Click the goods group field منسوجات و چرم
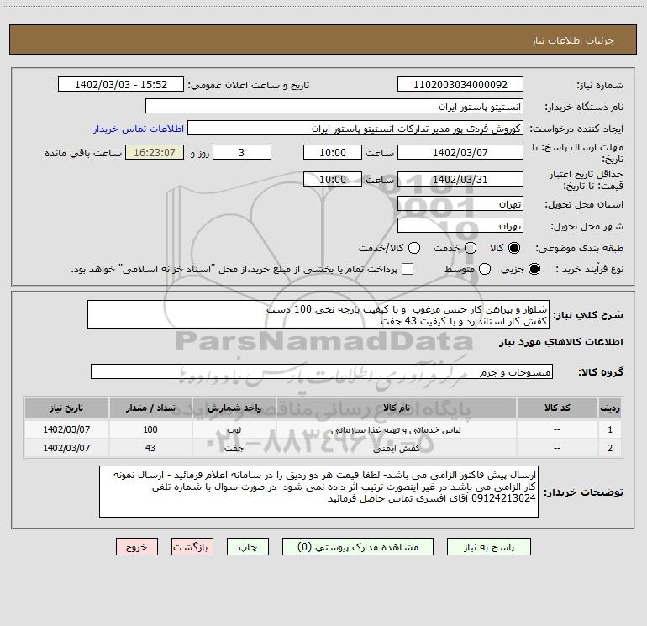The image size is (647, 626). point(322,371)
